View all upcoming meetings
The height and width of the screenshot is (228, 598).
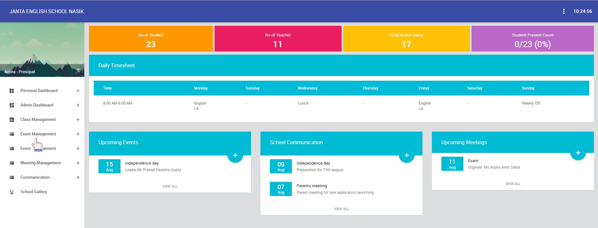tap(513, 184)
